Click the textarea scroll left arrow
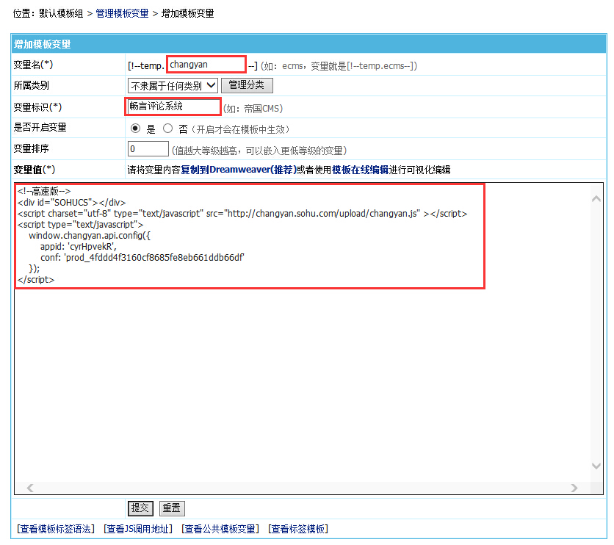 pyautogui.click(x=30, y=488)
